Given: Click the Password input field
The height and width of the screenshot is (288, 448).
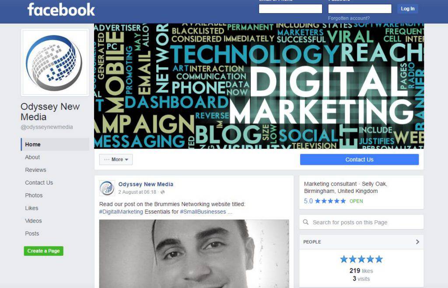Looking at the screenshot, I should (360, 9).
